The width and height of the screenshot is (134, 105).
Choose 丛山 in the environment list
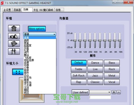tap(40, 75)
